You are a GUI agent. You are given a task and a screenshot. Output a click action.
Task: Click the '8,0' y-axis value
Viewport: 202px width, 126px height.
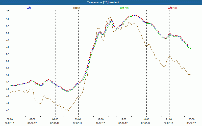click(8, 33)
